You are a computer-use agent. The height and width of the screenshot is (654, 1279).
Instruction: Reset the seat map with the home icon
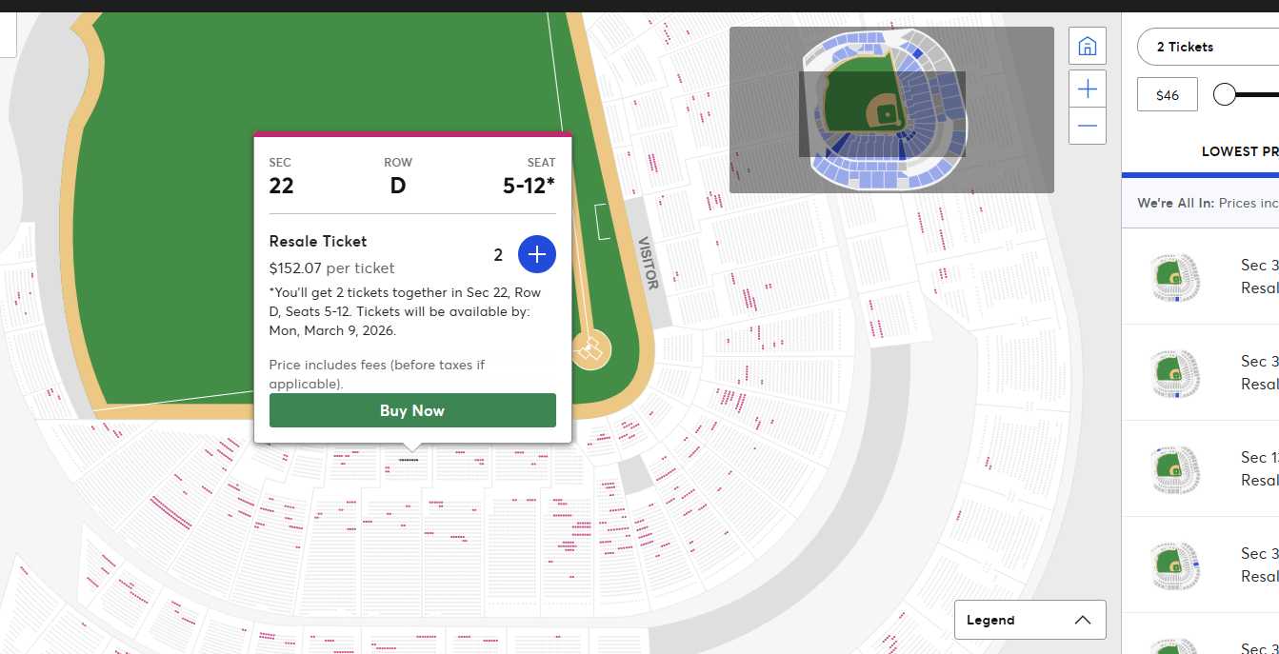1087,46
